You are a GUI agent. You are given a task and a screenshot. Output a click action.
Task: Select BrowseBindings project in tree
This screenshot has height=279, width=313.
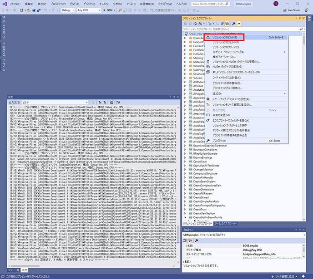pyautogui.click(x=202, y=157)
